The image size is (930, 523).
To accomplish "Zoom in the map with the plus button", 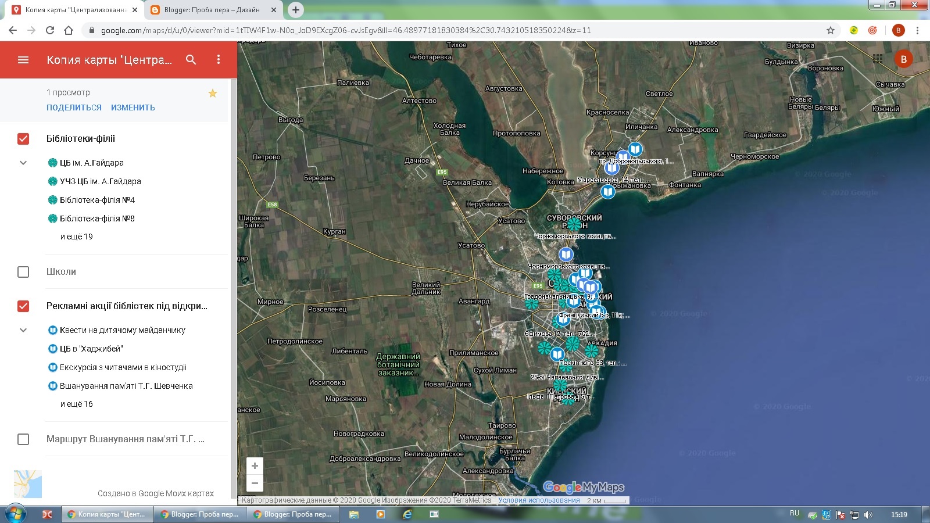I will [x=255, y=466].
